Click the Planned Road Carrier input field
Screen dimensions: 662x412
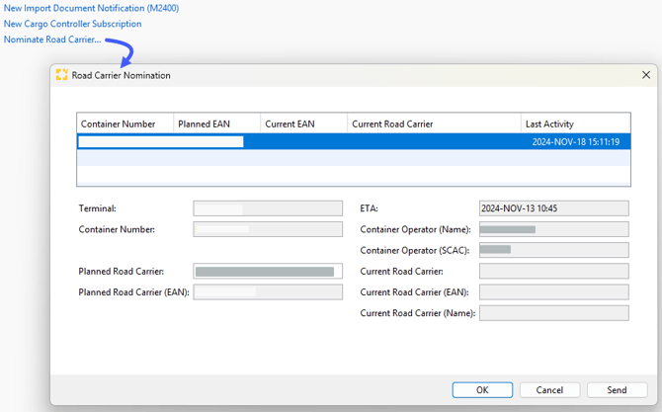tap(268, 271)
